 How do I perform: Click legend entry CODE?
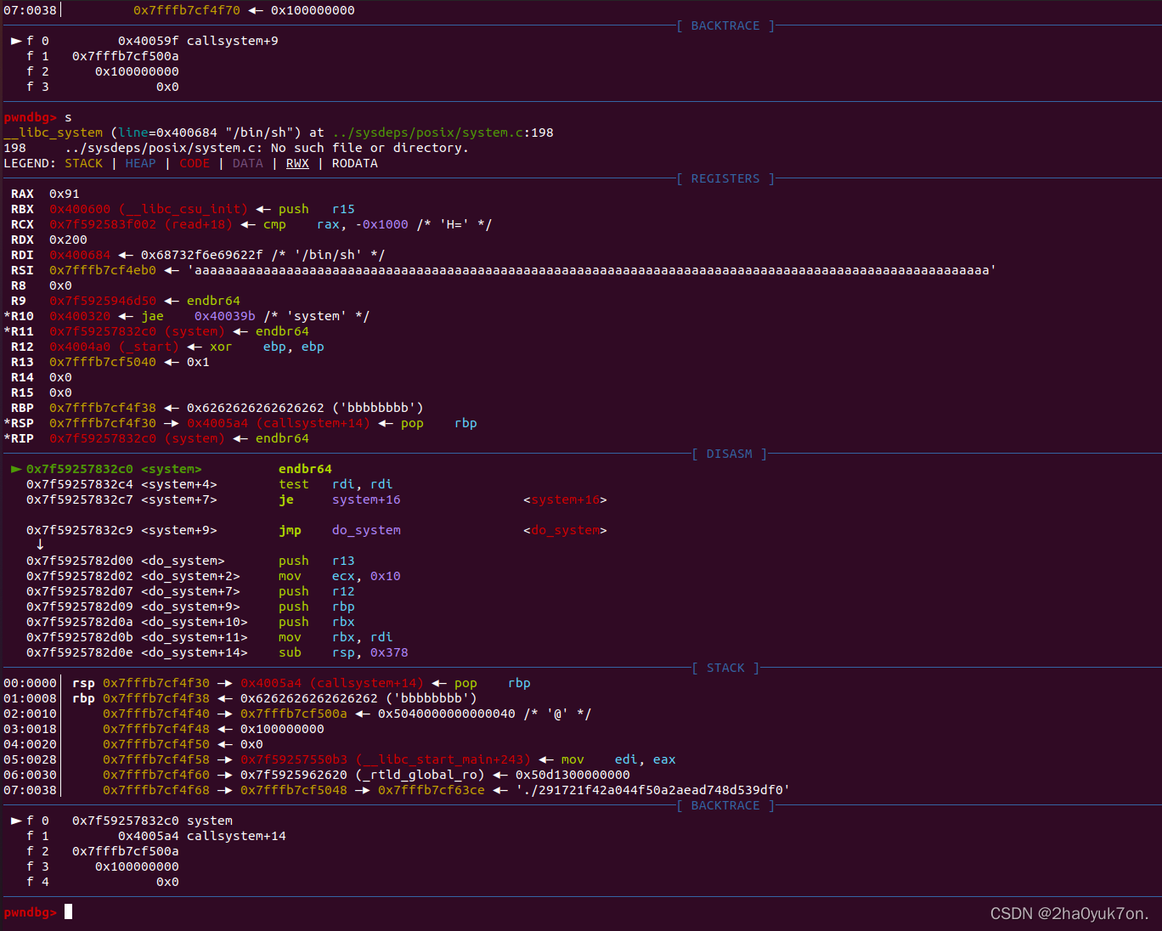coord(195,163)
